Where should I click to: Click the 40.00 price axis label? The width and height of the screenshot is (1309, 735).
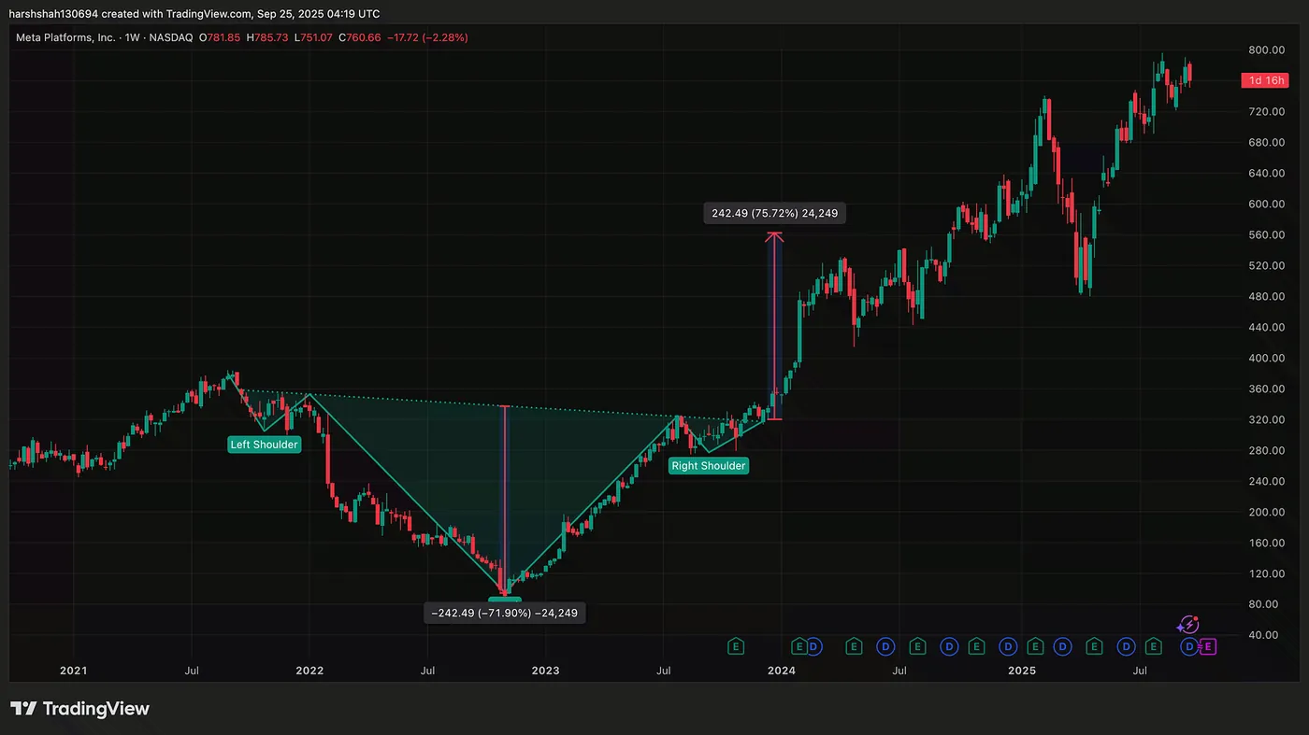tap(1264, 635)
